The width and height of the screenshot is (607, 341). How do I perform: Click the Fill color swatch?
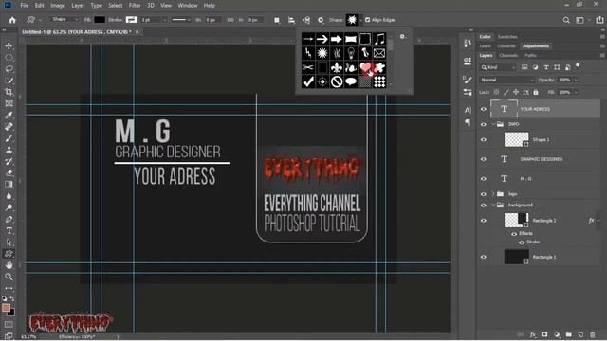100,19
